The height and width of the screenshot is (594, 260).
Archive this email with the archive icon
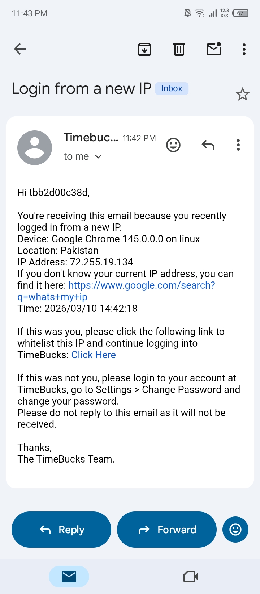[144, 49]
